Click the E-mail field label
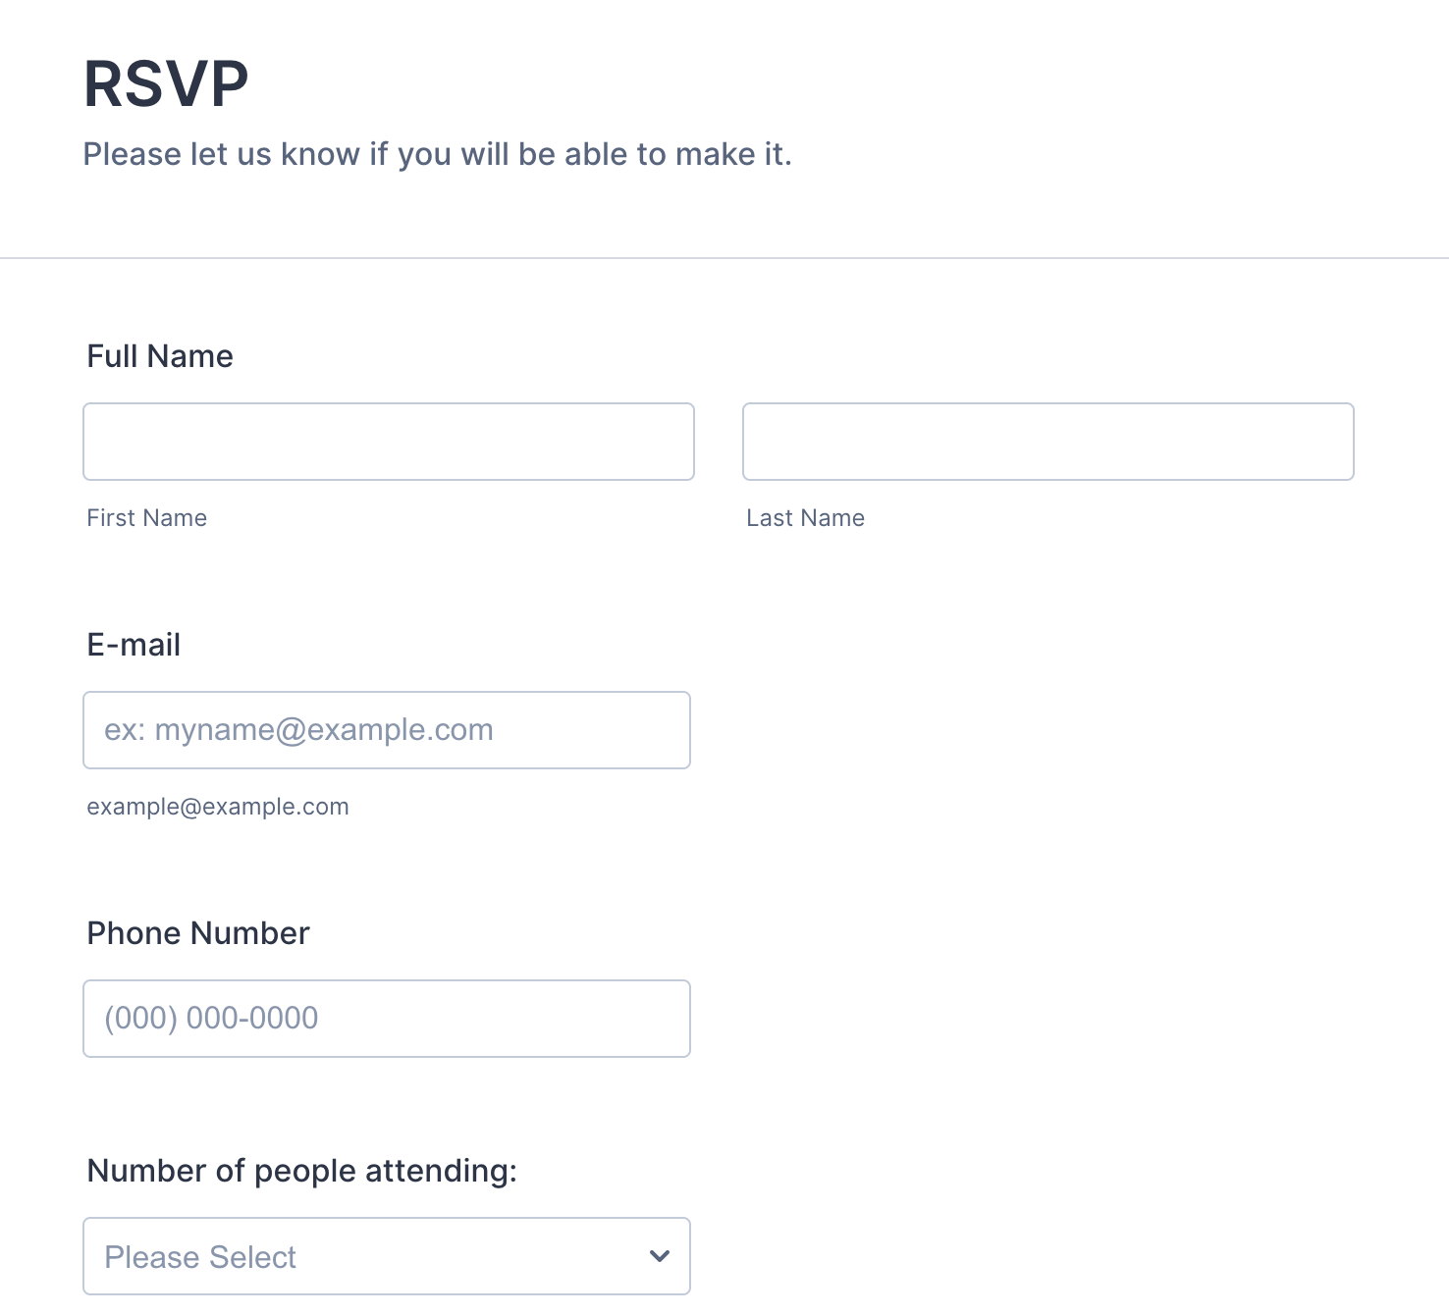 pos(134,645)
